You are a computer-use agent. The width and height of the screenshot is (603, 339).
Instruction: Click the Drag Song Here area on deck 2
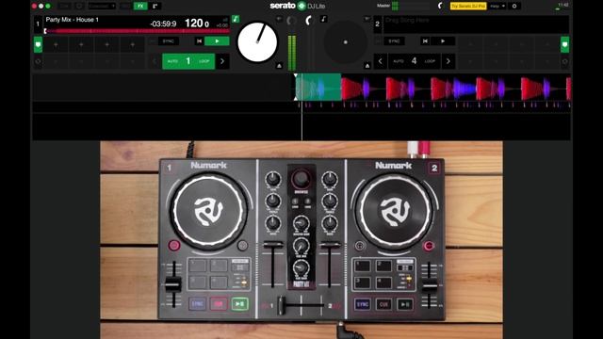pyautogui.click(x=476, y=24)
